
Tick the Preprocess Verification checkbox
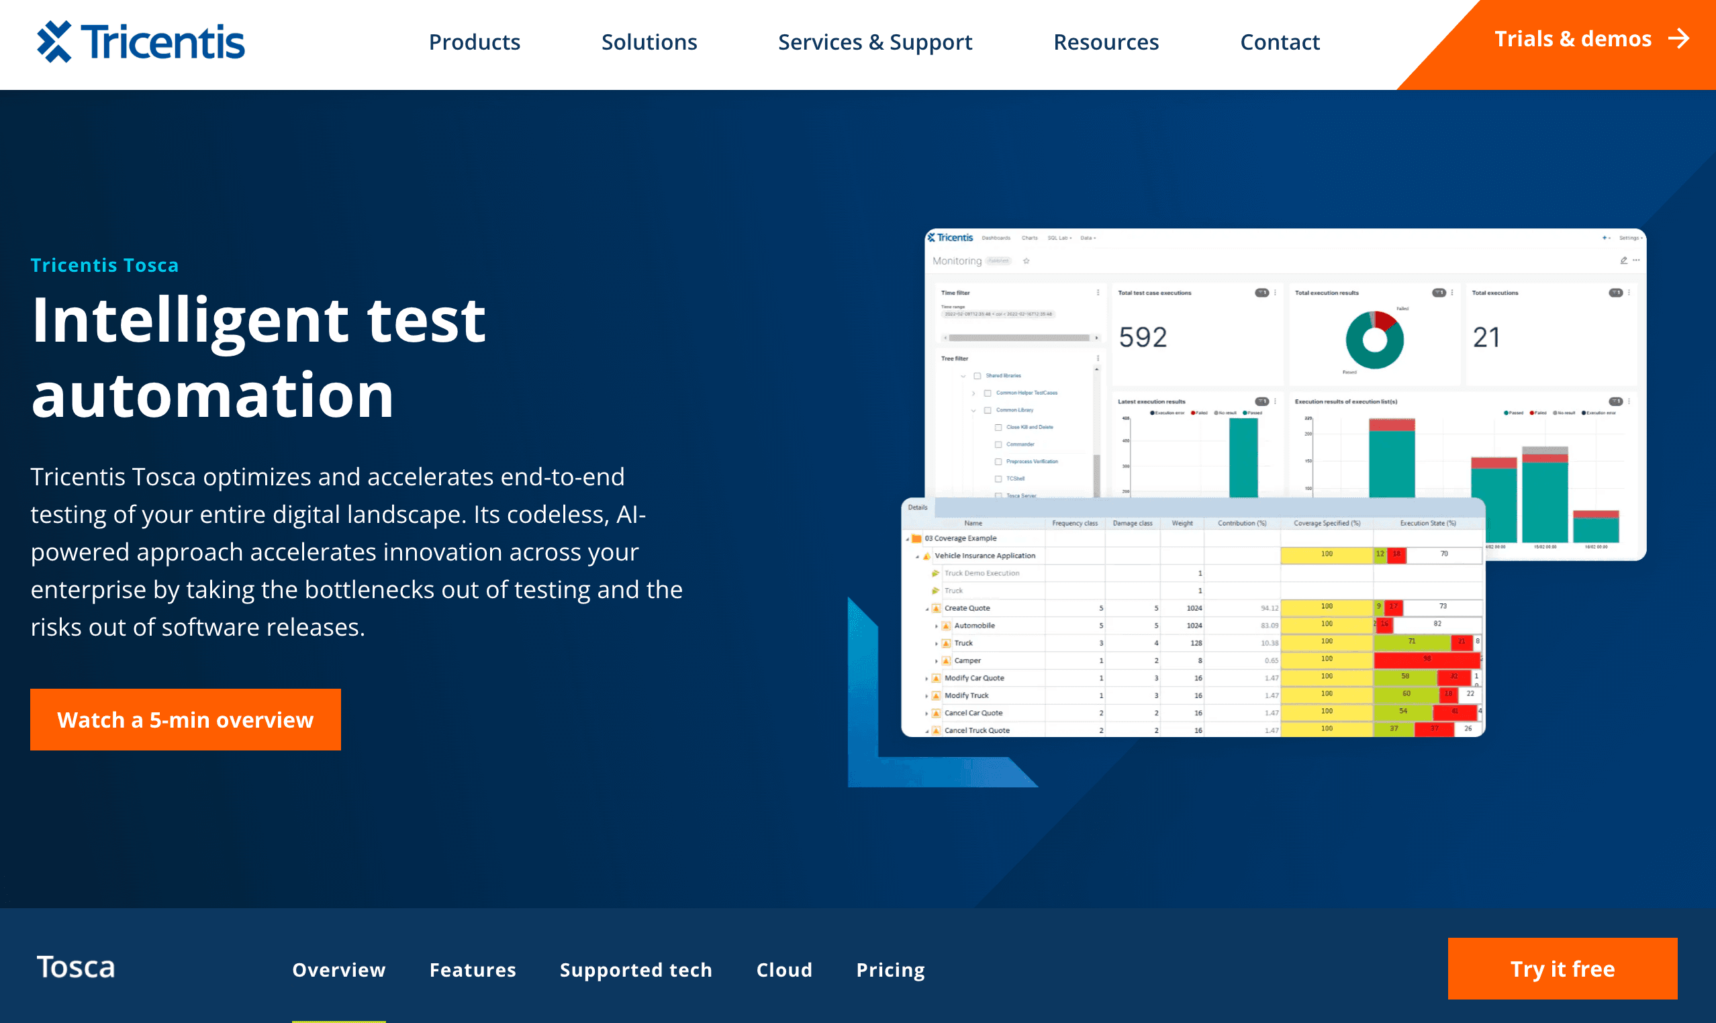click(x=998, y=462)
